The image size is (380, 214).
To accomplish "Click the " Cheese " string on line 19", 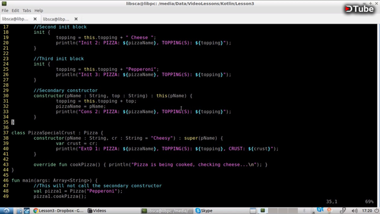I will point(140,37).
